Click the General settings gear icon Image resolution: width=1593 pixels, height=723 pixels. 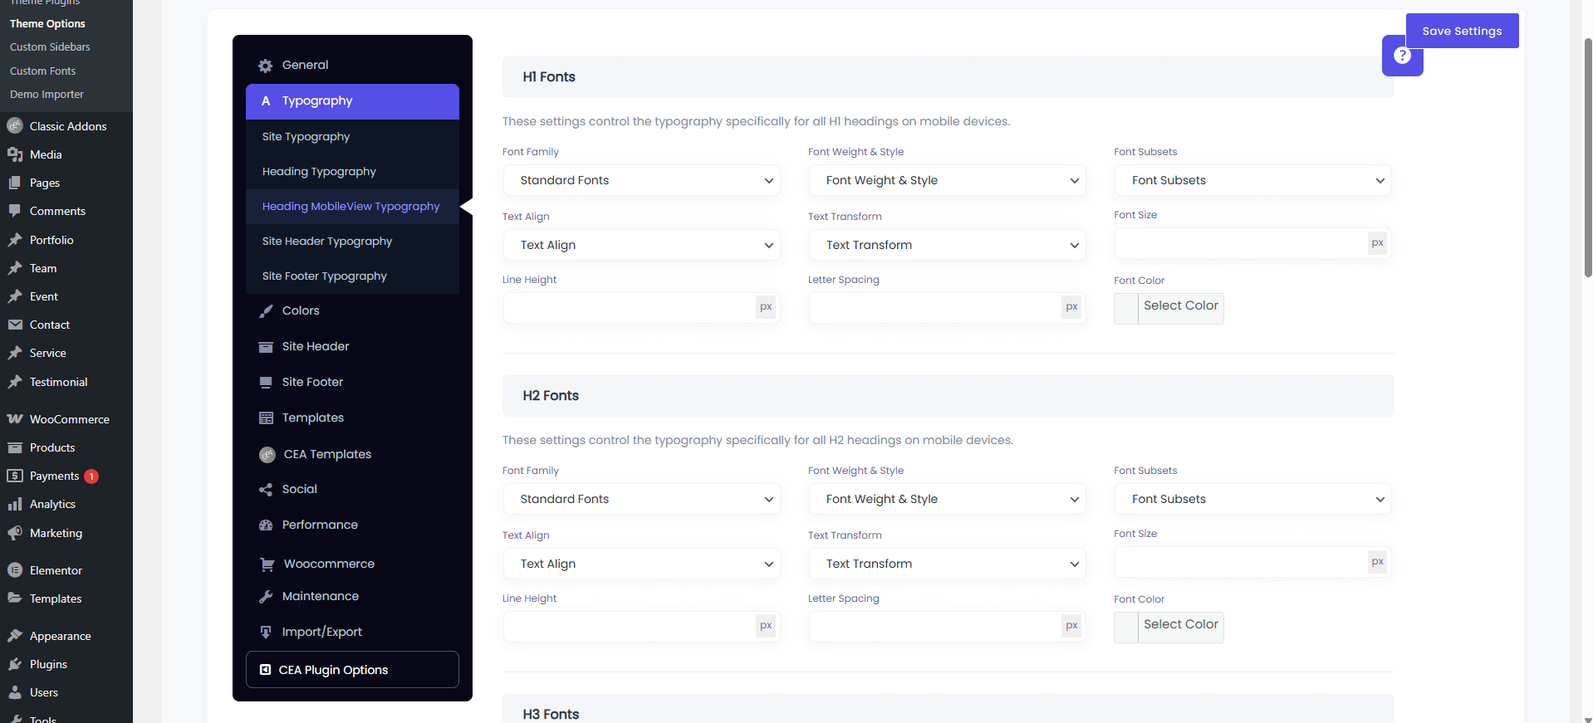pyautogui.click(x=265, y=66)
